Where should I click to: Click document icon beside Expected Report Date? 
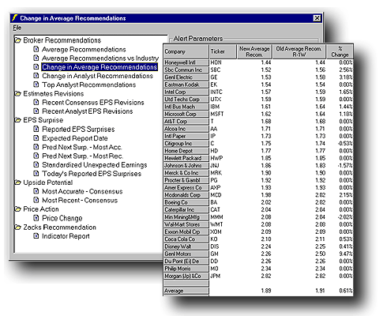(36, 138)
